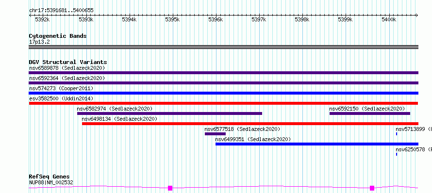Click the nsv6582974 (Sedlazeck2020) label
The image size is (432, 193).
coord(115,109)
